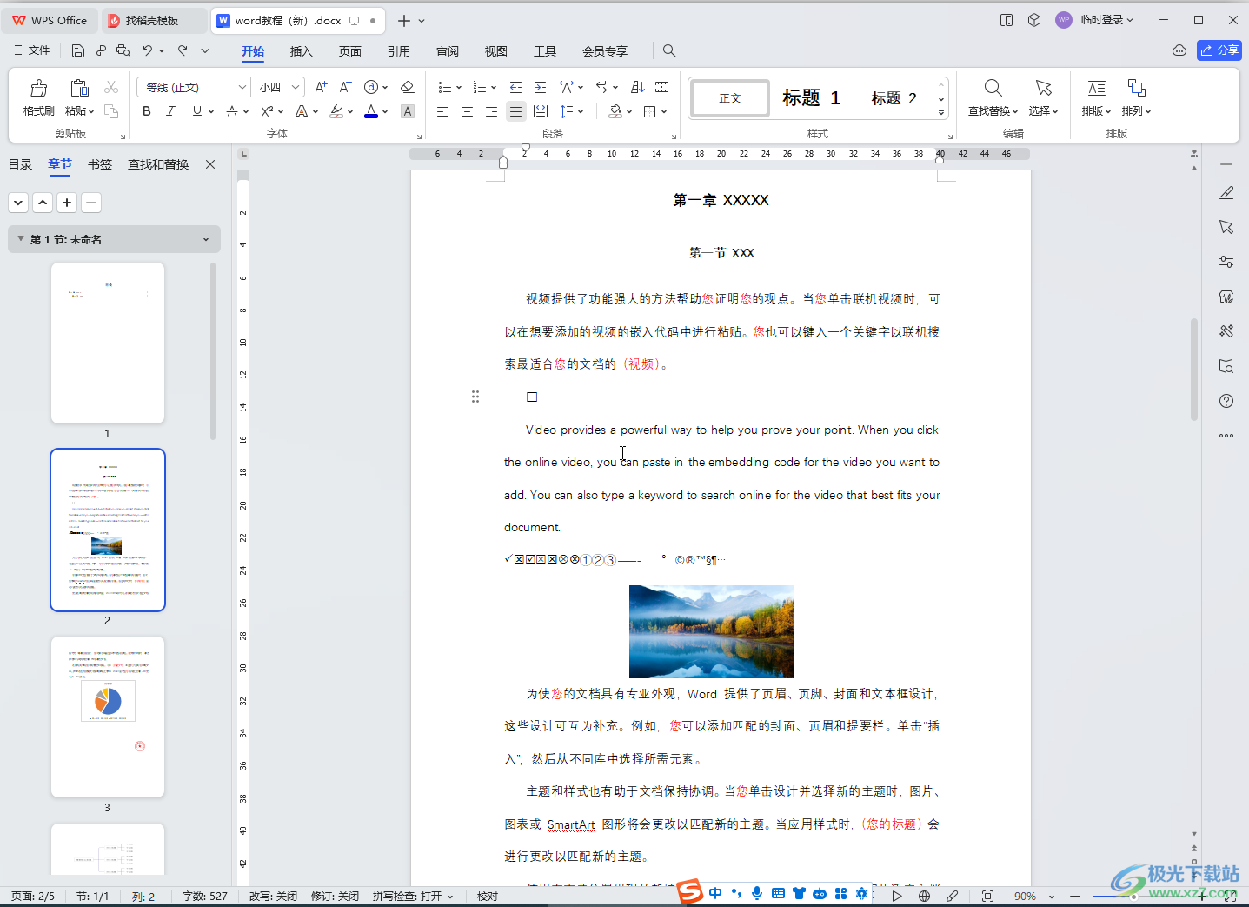Switch to the 页面 ribbon tab
Viewport: 1249px width, 907px height.
(x=349, y=51)
